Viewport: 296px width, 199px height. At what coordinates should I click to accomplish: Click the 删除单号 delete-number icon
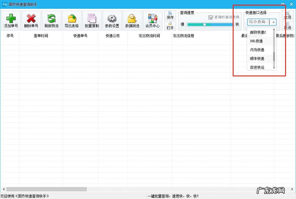[x=31, y=20]
